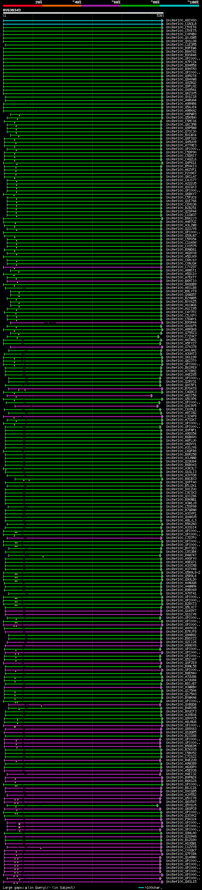Image resolution: width=202 pixels, height=890 pixels.
Task: Select the UniRef100_P20967 label
Action: click(181, 173)
